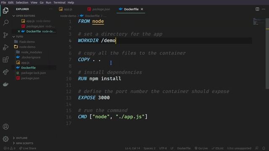
Task: Click line number 16 in the gutter
Action: pyautogui.click(x=69, y=117)
